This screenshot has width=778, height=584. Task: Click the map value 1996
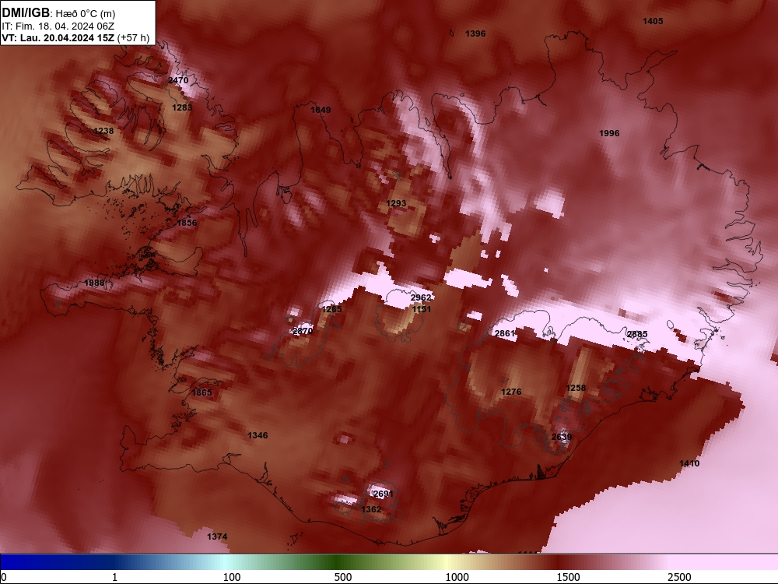click(x=609, y=133)
